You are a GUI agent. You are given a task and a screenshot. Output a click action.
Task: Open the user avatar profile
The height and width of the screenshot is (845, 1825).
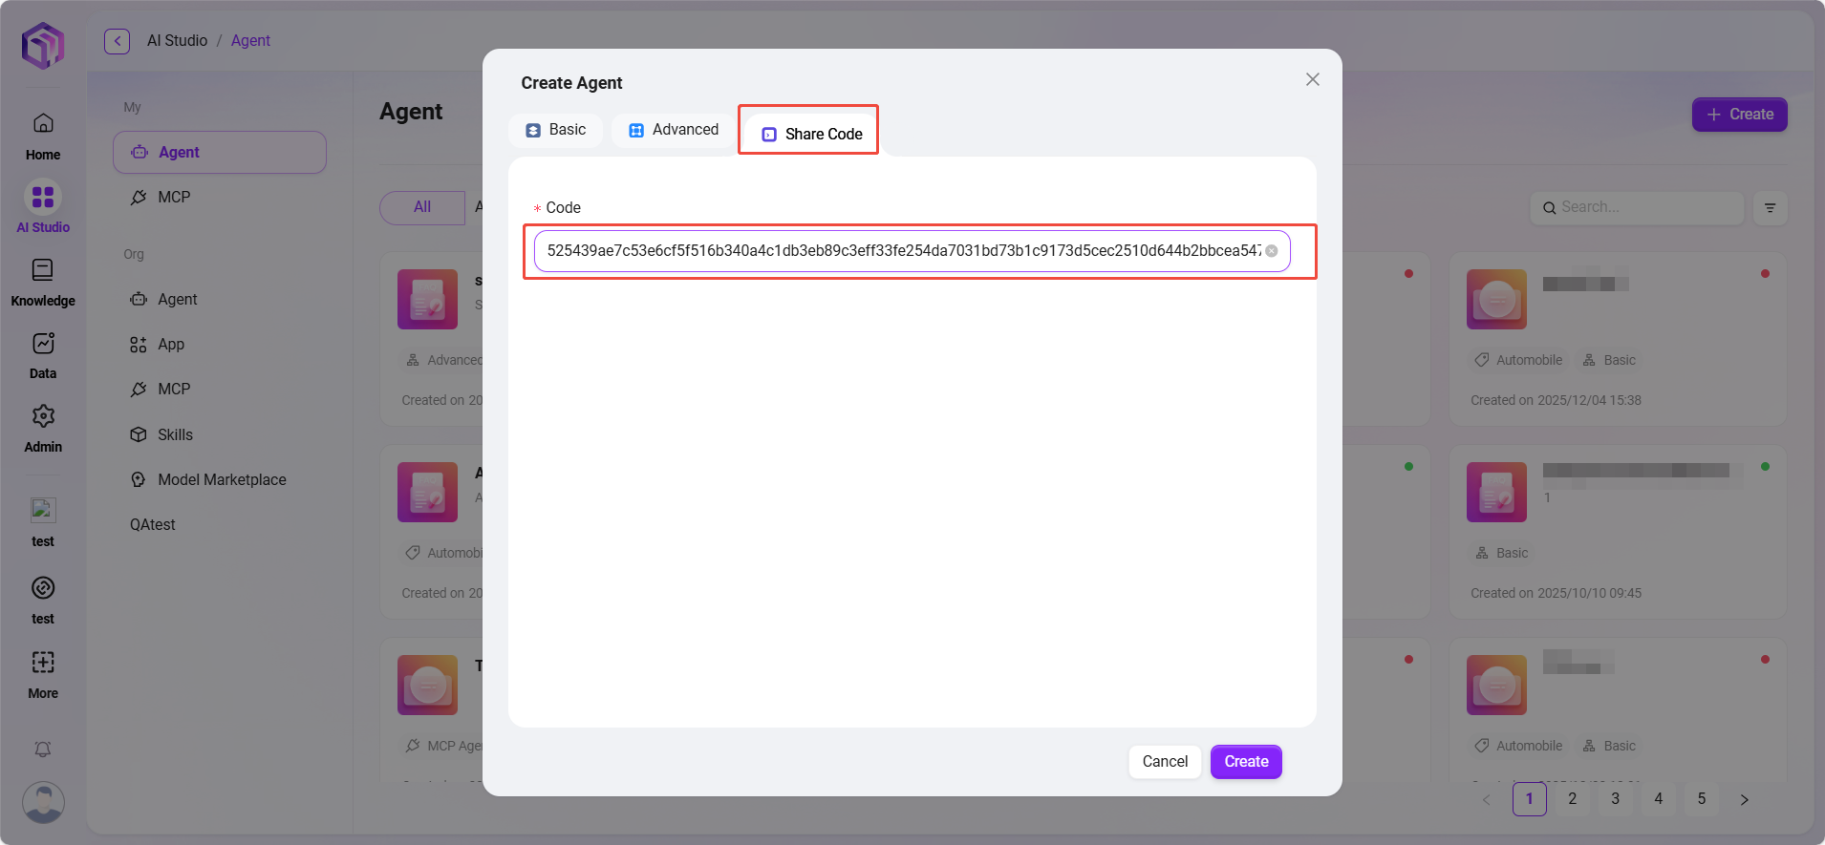coord(43,802)
